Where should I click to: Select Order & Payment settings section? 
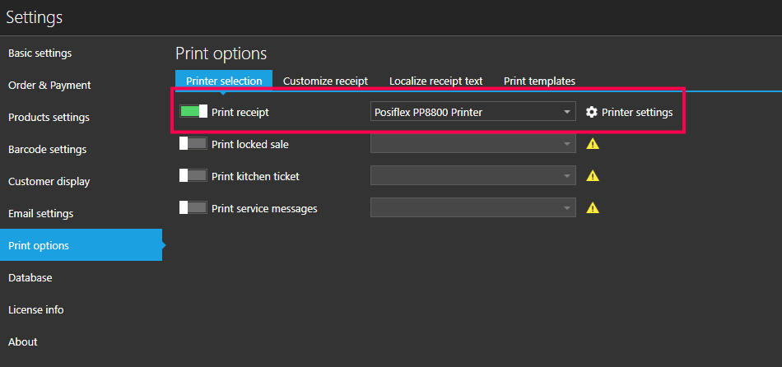coord(49,86)
